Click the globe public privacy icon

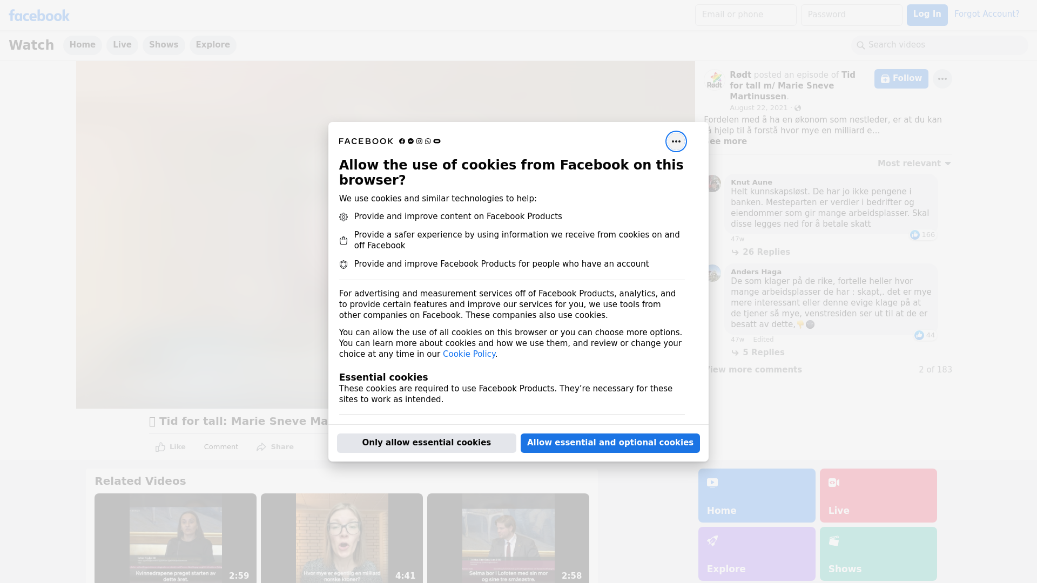tap(798, 108)
